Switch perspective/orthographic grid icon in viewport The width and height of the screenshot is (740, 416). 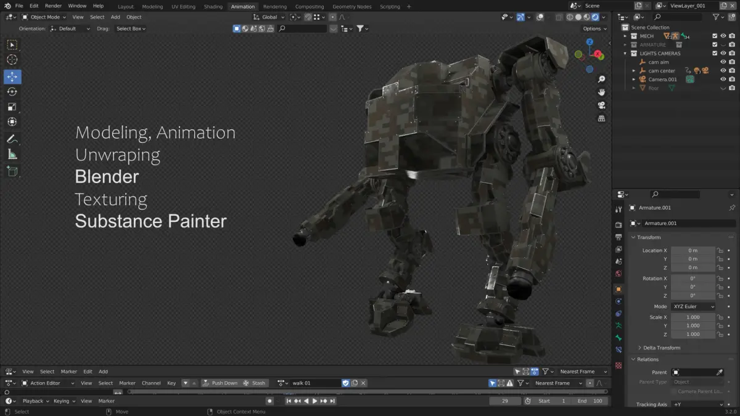(x=601, y=118)
